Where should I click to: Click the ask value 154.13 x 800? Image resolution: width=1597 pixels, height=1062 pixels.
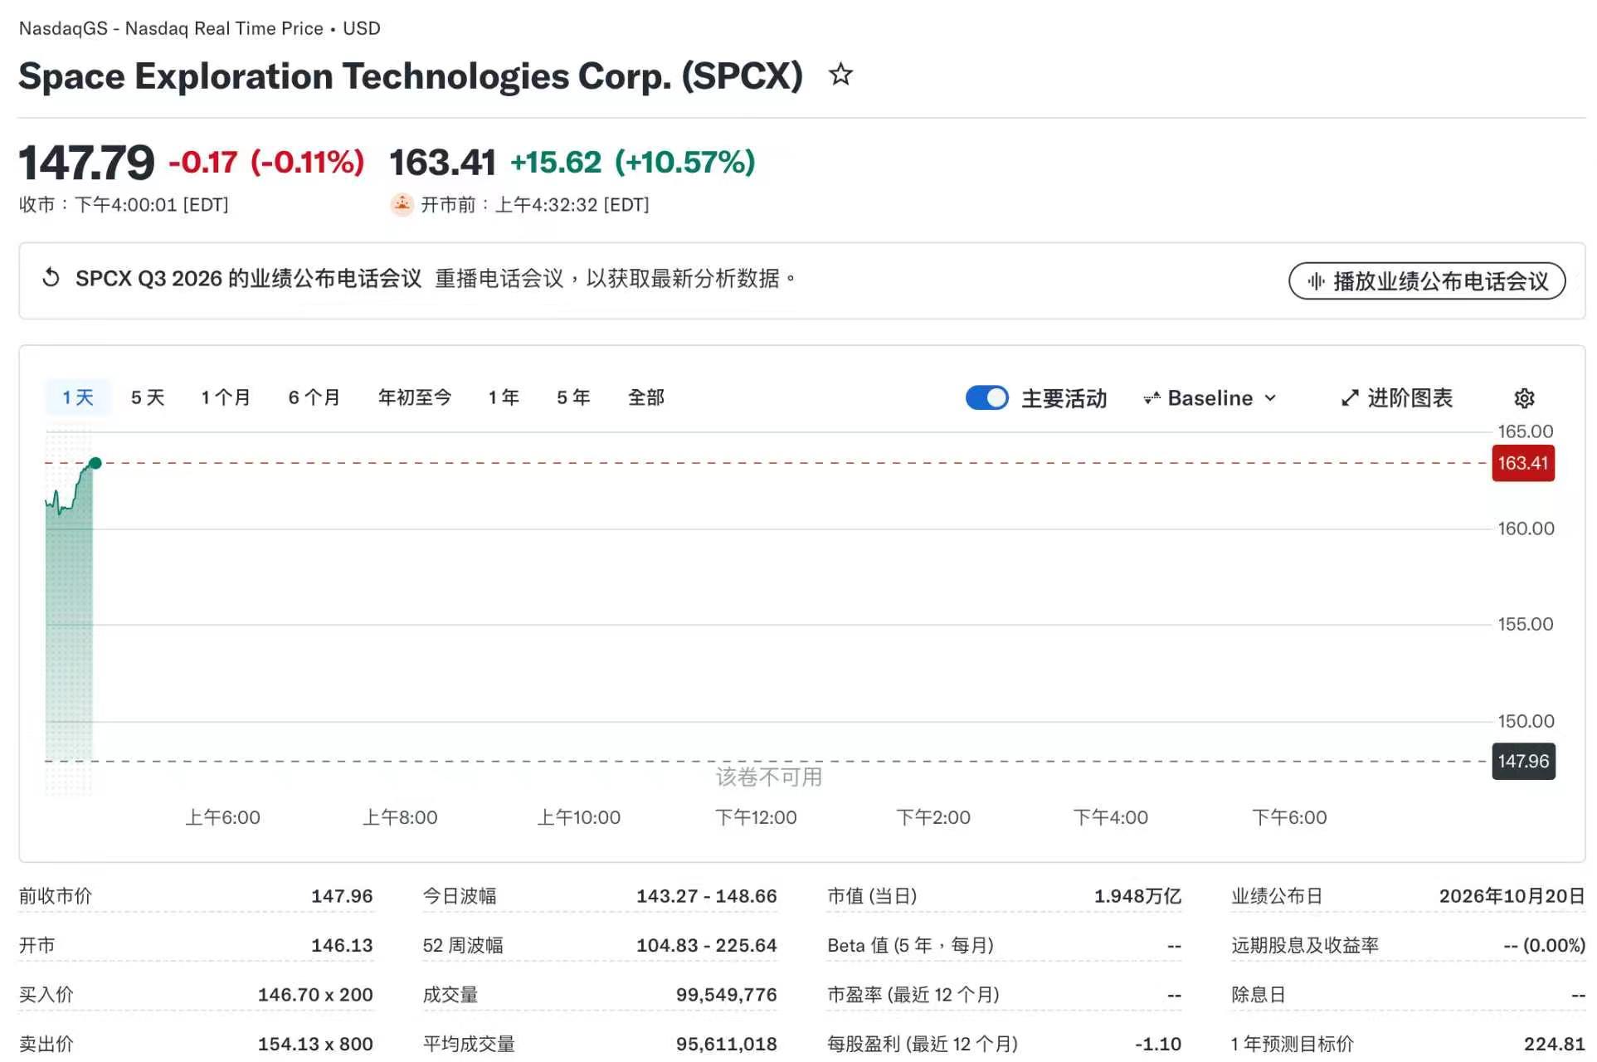(x=315, y=1044)
